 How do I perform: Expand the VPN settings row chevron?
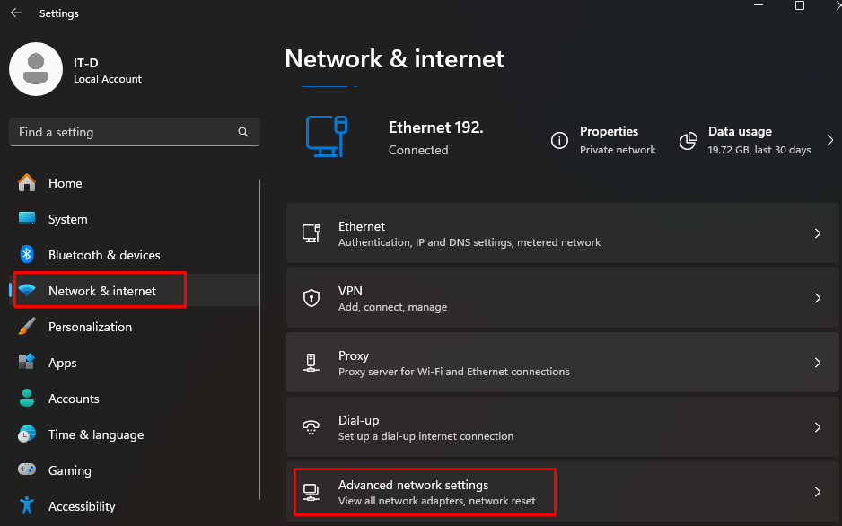(x=817, y=297)
